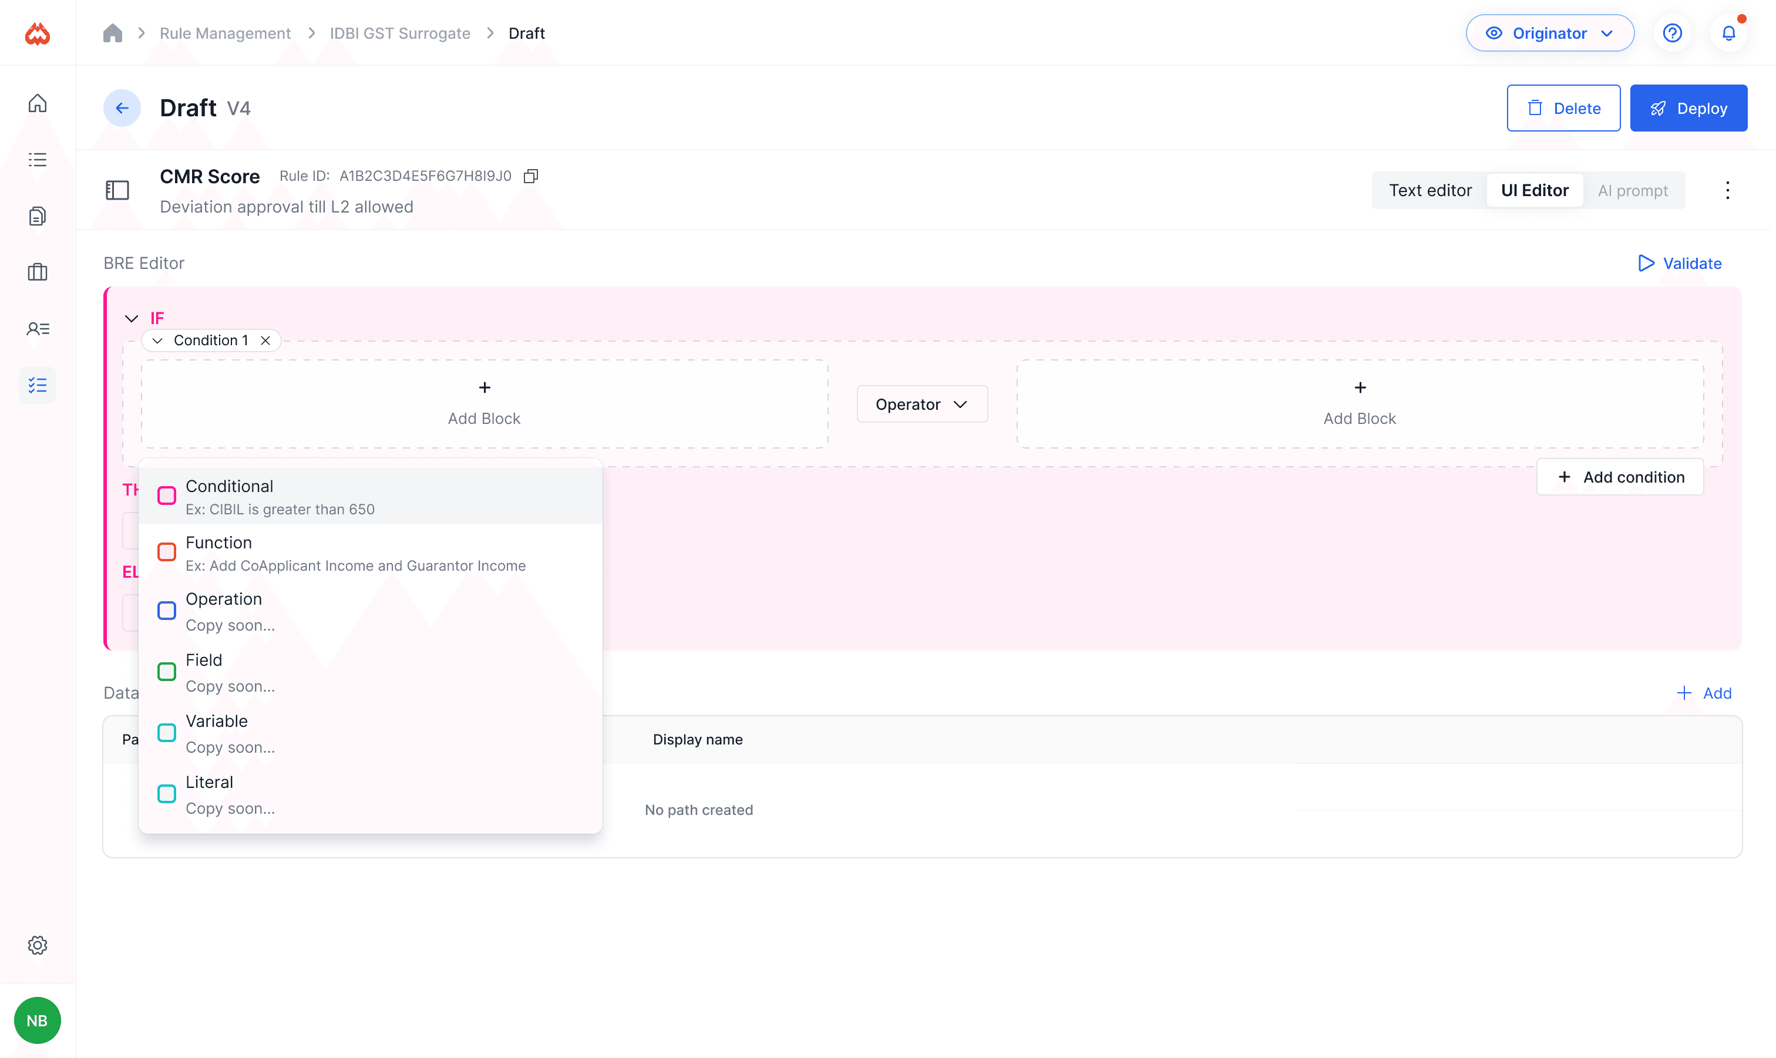Open the settings gear in sidebar
The width and height of the screenshot is (1776, 1058).
tap(37, 945)
